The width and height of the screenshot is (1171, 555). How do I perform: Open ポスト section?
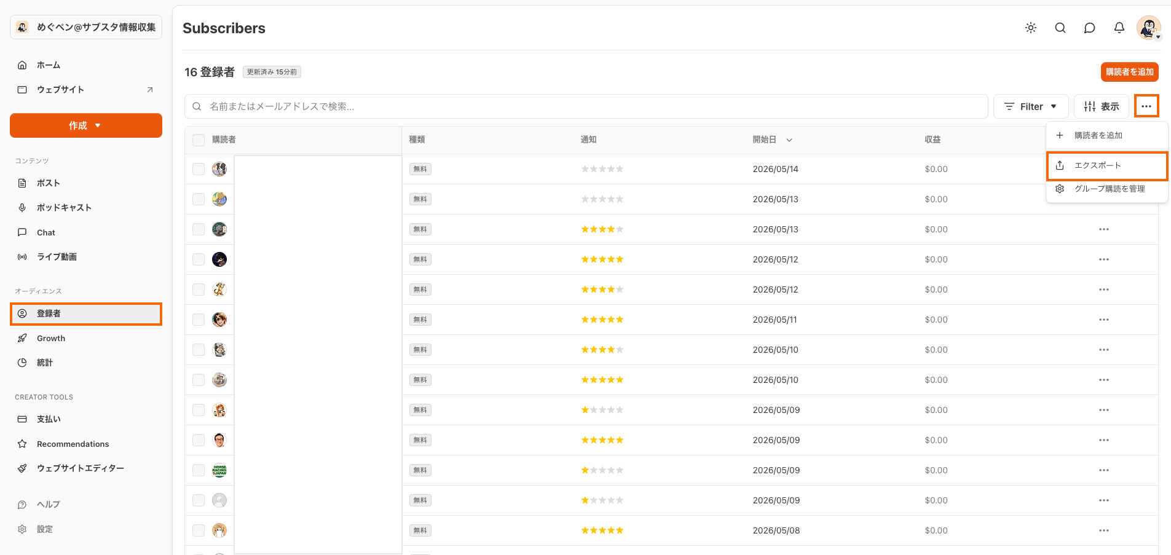point(86,183)
